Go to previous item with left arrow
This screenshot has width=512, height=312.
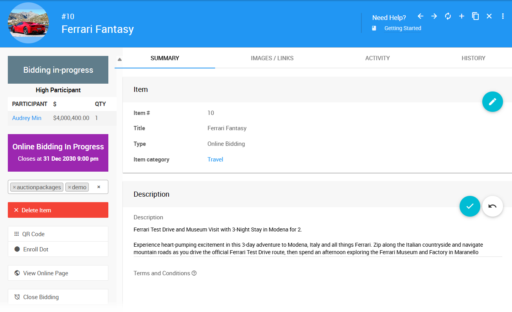420,16
